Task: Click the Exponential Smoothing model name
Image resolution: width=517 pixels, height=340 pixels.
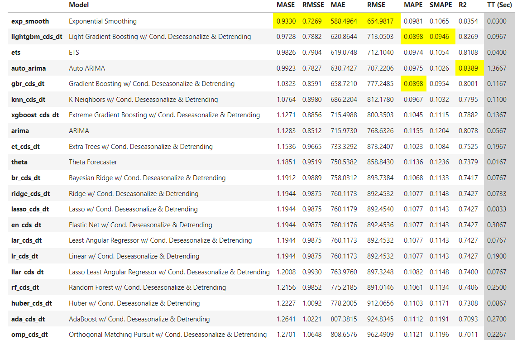Action: pos(103,21)
